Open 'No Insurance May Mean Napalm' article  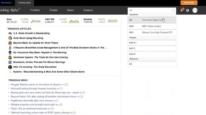(x=40, y=53)
